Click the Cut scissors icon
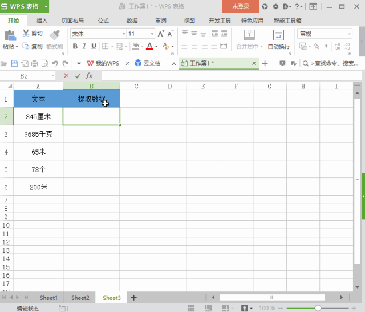The image size is (365, 312). point(26,33)
